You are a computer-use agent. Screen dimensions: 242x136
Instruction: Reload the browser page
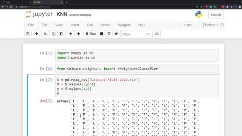[11, 7]
